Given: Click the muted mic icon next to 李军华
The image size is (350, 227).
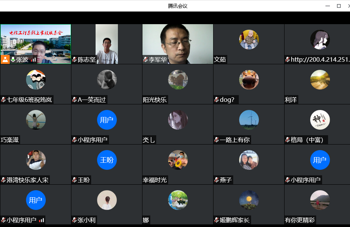Looking at the screenshot, I should (x=145, y=59).
